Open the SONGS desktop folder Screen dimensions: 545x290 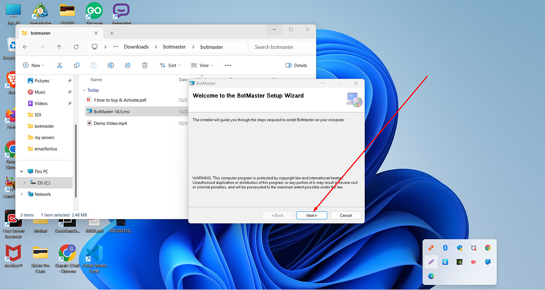tap(67, 14)
